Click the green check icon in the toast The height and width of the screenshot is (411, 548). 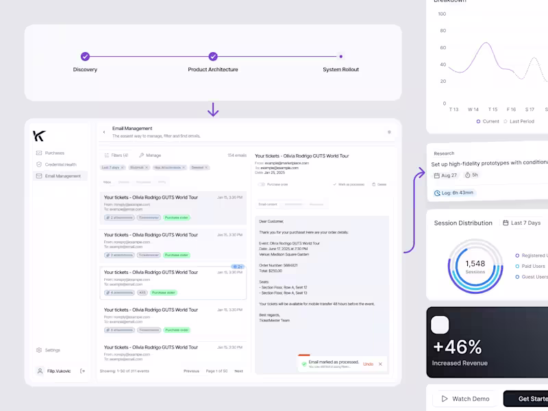click(304, 364)
